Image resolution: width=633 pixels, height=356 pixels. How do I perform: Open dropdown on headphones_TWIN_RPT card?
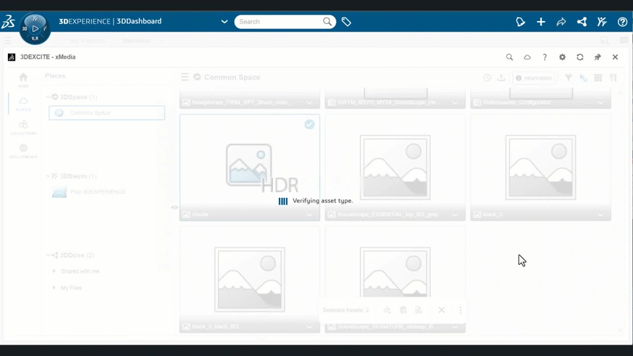pos(310,103)
